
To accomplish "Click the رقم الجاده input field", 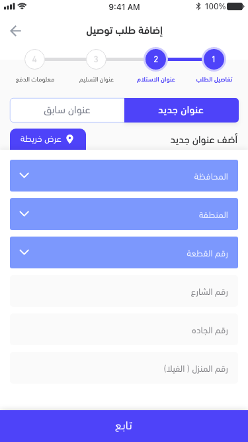I will pos(124,329).
